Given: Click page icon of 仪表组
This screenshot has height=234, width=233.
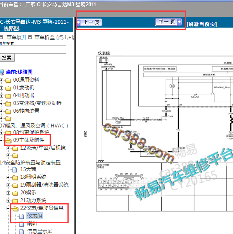Looking at the screenshot, I should pos(22,216).
